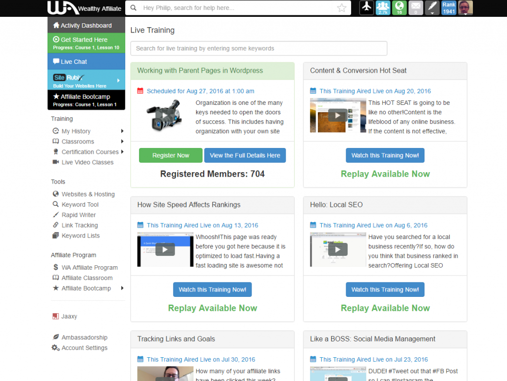Click 'Replay Available Now' in the Hot Seat card
The image size is (507, 381).
pyautogui.click(x=385, y=174)
